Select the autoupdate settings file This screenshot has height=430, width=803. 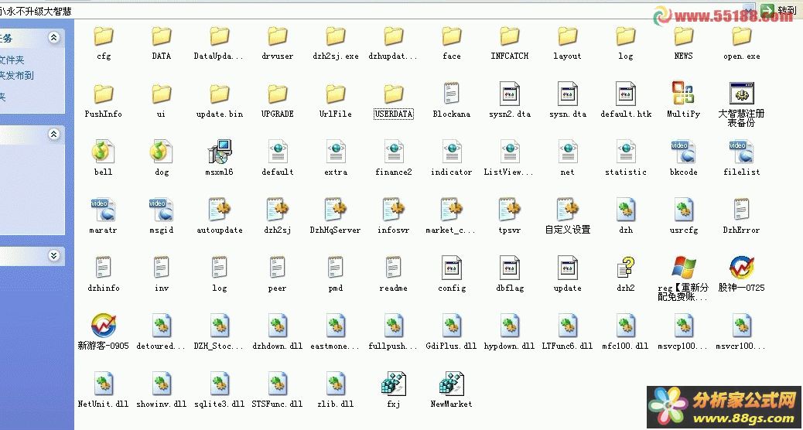220,217
